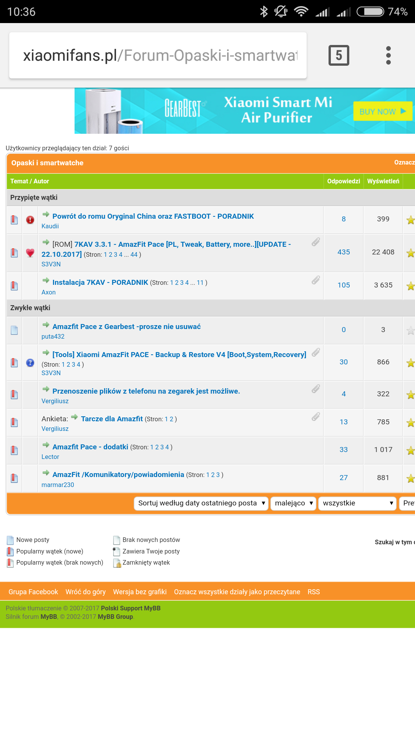Open the Chrome three-dot overflow menu
This screenshot has width=415, height=738.
tap(388, 55)
